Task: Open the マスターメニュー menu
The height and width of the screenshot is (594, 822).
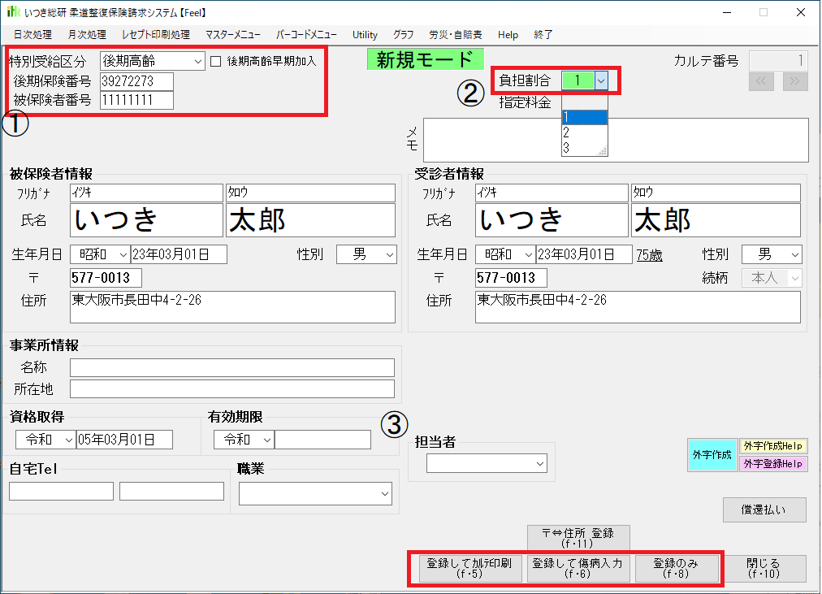Action: 233,35
